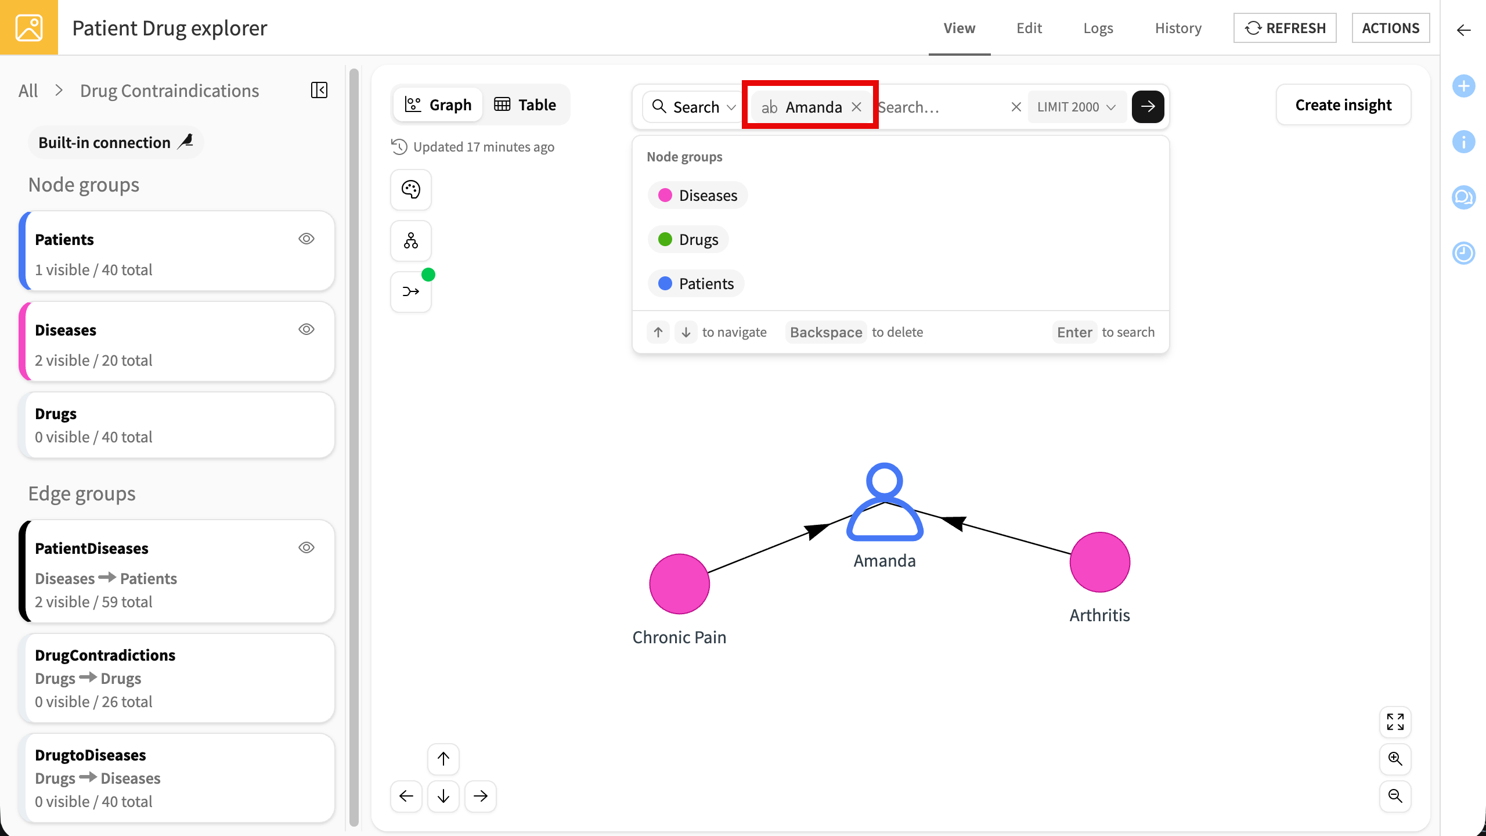Remove the Amanda search chip
This screenshot has width=1486, height=836.
coord(856,107)
